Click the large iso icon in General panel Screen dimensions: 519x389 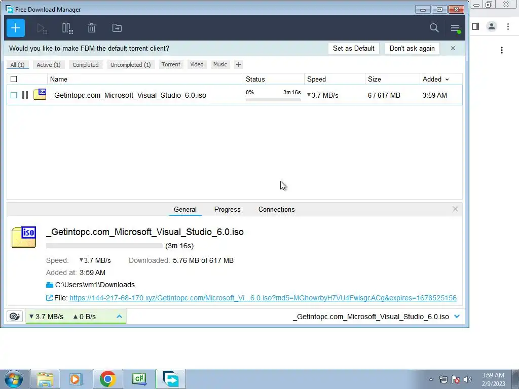tap(24, 237)
